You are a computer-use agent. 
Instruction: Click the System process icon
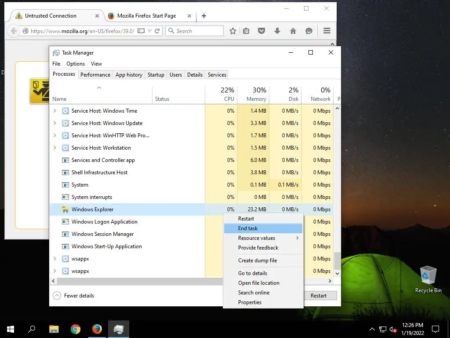pyautogui.click(x=65, y=184)
